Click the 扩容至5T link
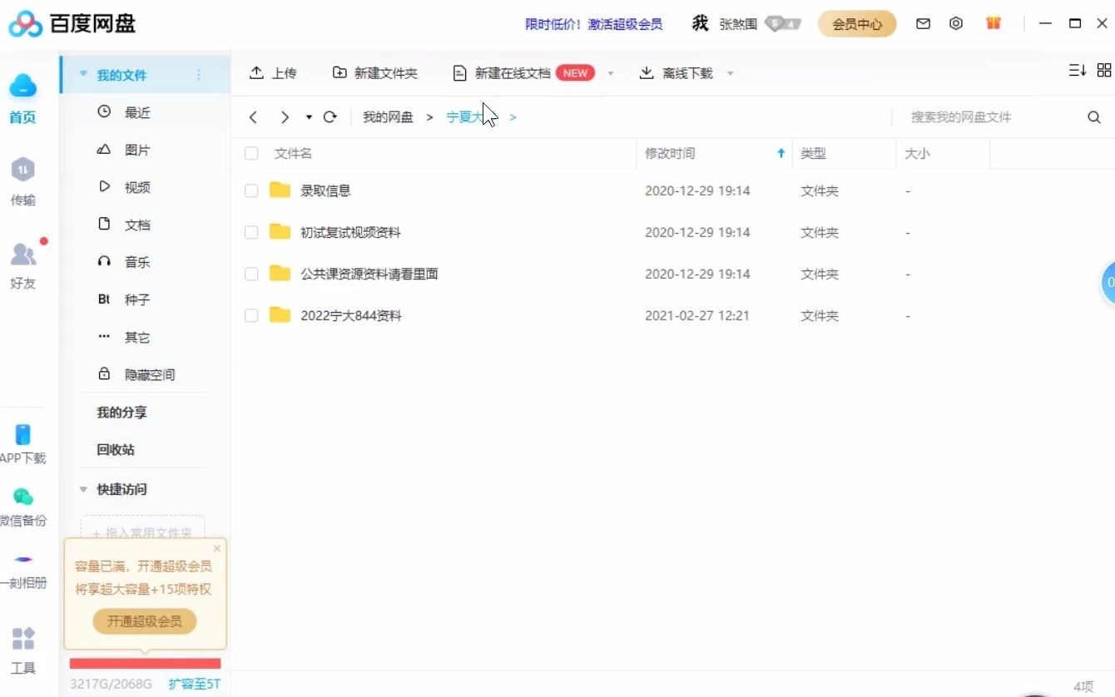The image size is (1115, 697). [x=195, y=684]
